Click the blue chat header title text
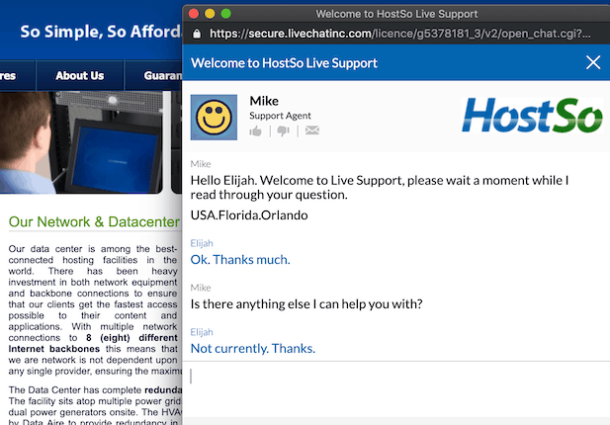Viewport: 610px width, 425px height. 284,63
